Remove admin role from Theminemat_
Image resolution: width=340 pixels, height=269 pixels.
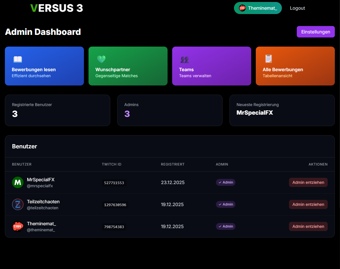[308, 226]
